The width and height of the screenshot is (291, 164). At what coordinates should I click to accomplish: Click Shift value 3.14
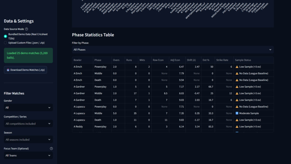197,127
